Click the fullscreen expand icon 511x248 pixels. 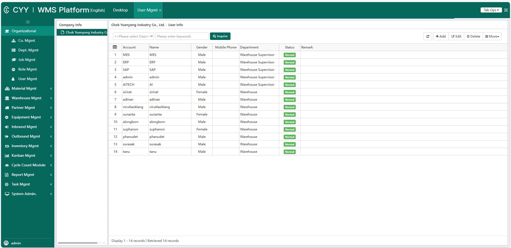[x=506, y=10]
